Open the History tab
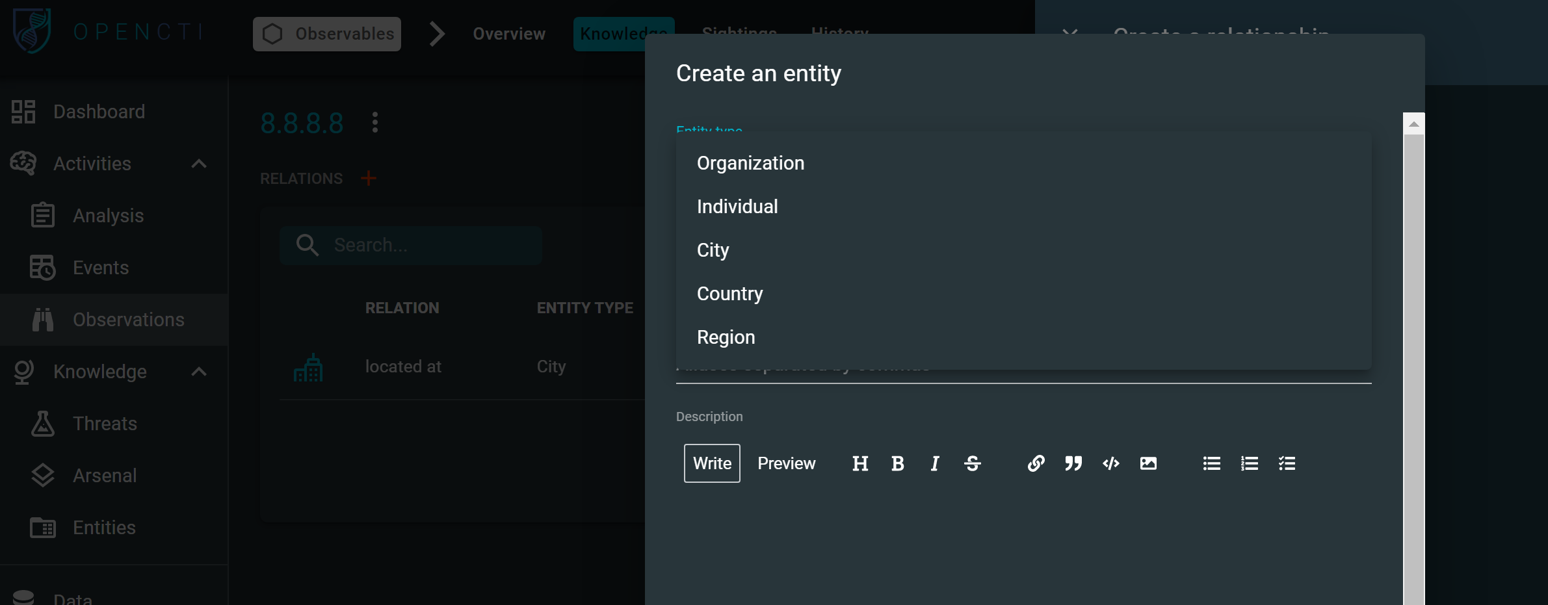Image resolution: width=1548 pixels, height=605 pixels. click(x=839, y=34)
